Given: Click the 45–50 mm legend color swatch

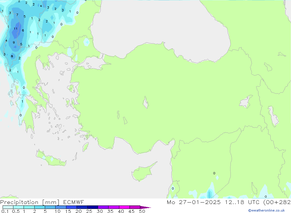Looking at the screenshot, I should click(x=135, y=207).
